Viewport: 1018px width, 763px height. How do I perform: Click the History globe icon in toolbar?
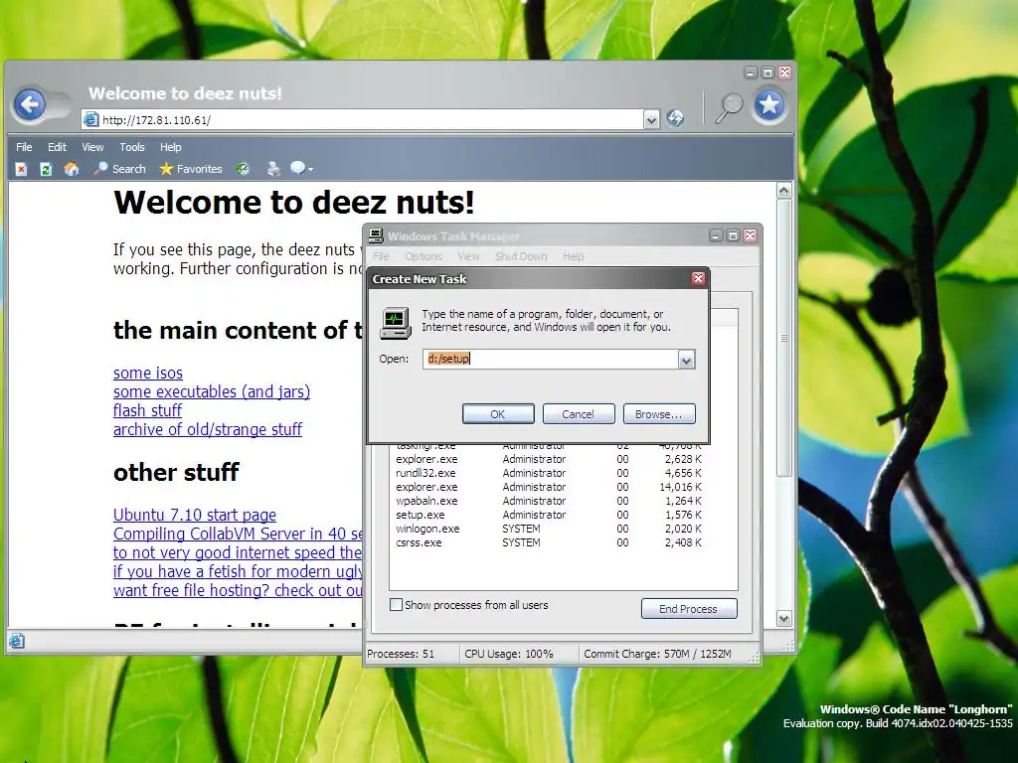pyautogui.click(x=243, y=169)
